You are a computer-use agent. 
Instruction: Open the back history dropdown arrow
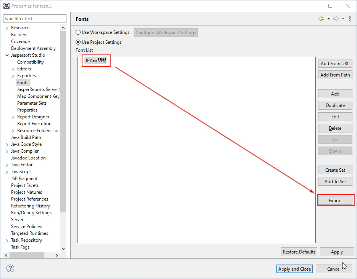328,19
